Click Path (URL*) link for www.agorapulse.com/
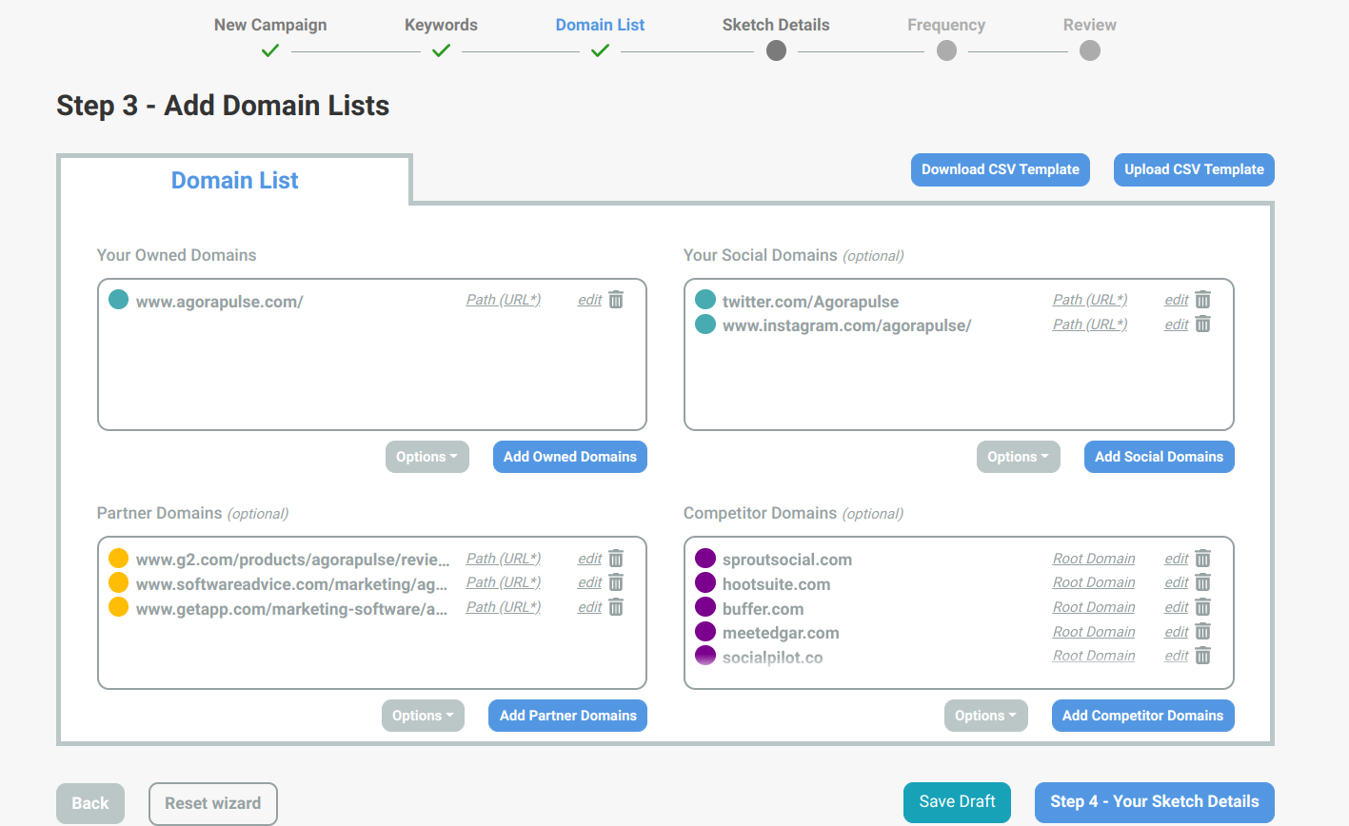This screenshot has width=1349, height=826. click(x=503, y=300)
